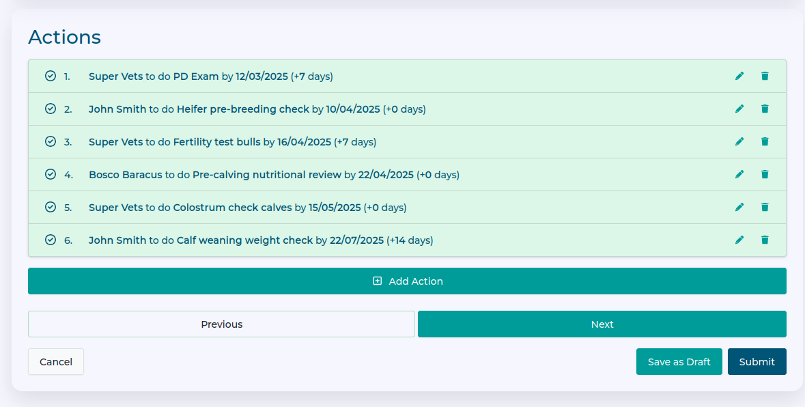The width and height of the screenshot is (805, 407).
Task: Click the Add Action button
Action: [x=407, y=281]
